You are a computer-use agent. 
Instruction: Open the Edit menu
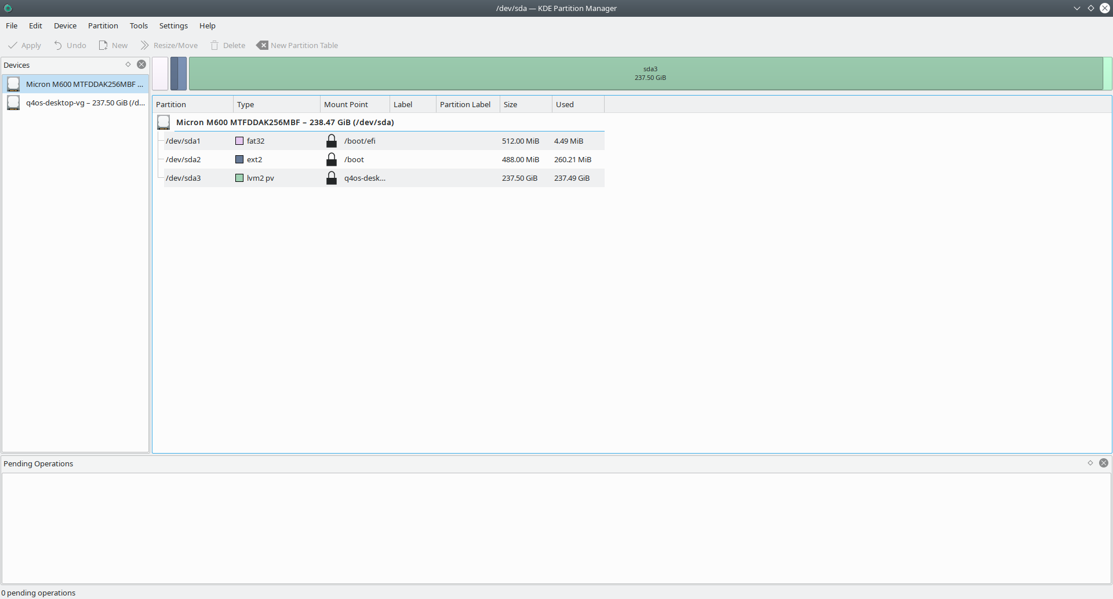click(35, 25)
